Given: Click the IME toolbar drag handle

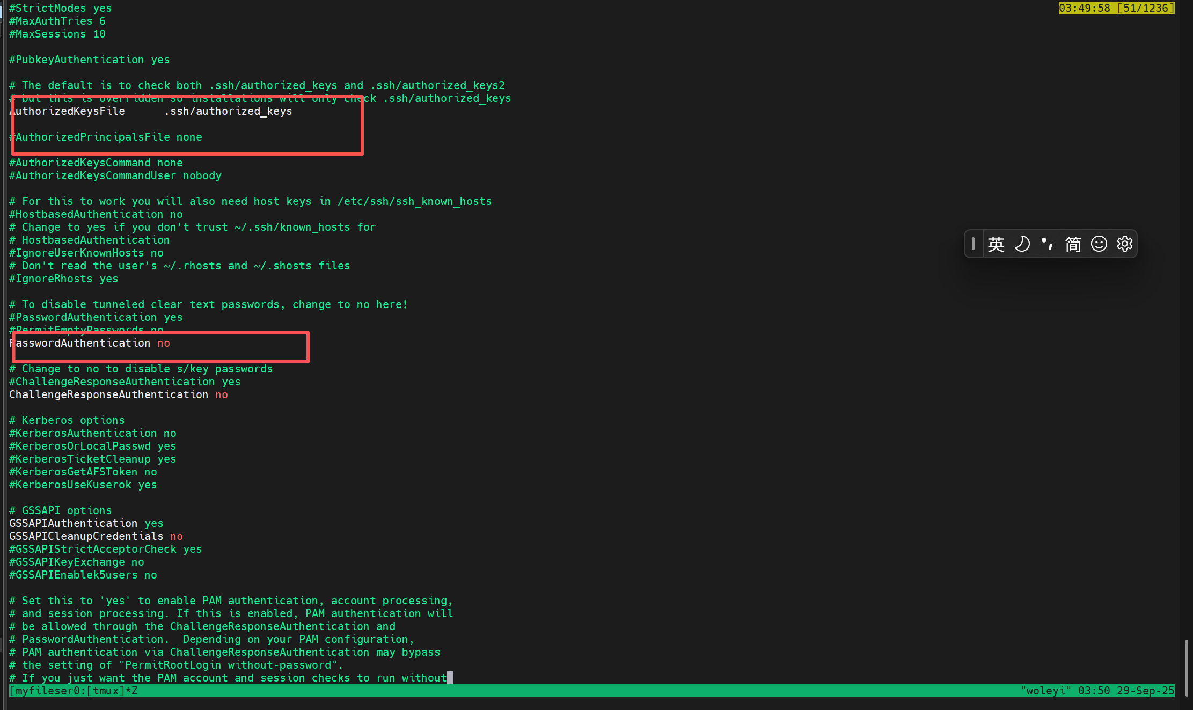Looking at the screenshot, I should pos(973,244).
